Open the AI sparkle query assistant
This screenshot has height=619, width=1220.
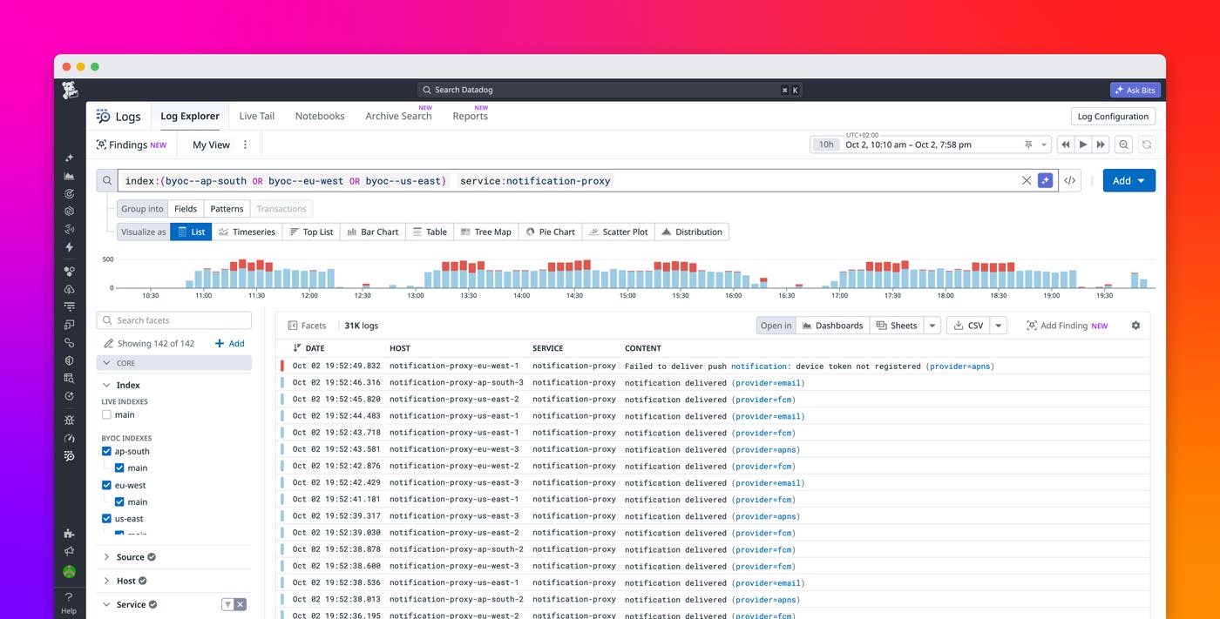[1046, 180]
